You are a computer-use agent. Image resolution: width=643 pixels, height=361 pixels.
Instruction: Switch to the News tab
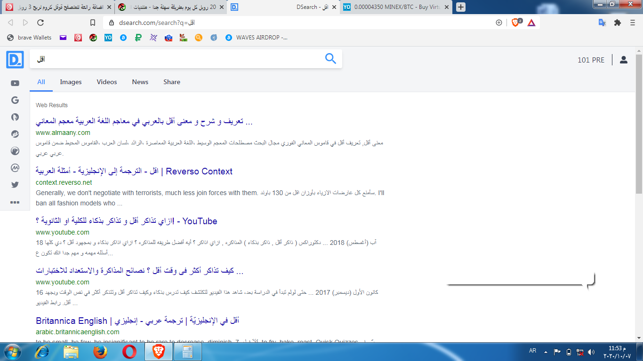[x=140, y=82]
